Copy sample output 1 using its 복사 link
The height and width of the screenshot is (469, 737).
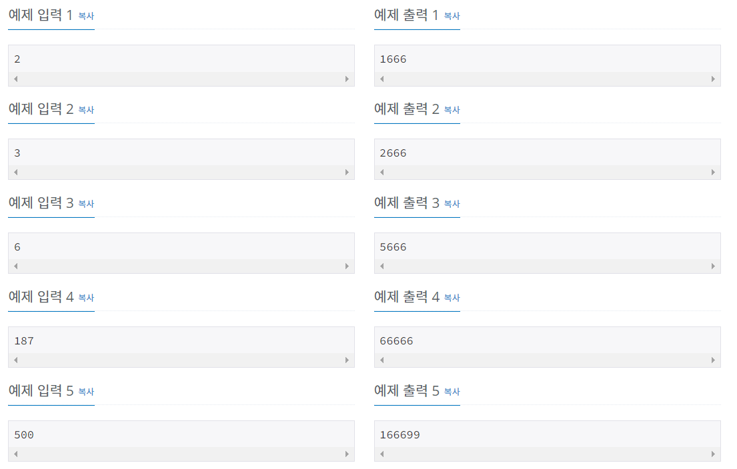point(451,15)
